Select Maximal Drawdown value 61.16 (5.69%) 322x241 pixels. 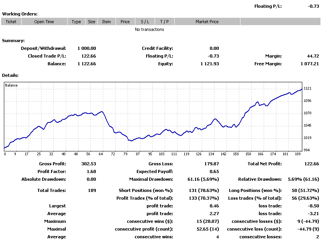203,179
